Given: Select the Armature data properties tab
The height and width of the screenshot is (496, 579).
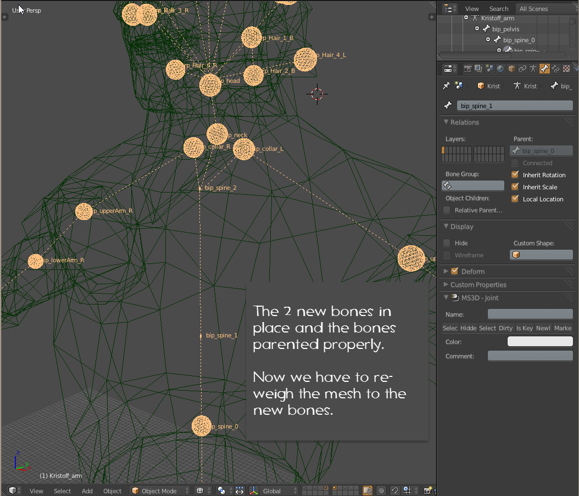Looking at the screenshot, I should (x=533, y=69).
